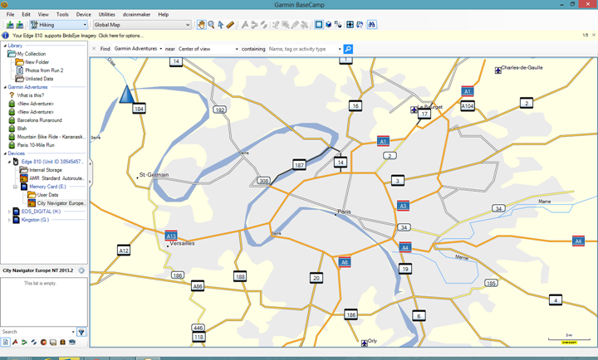
Task: Open the What is this? help item
Action: click(x=31, y=95)
